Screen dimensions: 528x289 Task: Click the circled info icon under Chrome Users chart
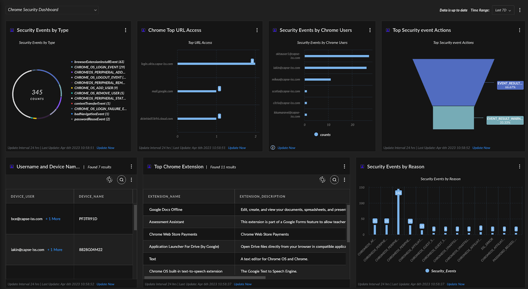pos(273,148)
